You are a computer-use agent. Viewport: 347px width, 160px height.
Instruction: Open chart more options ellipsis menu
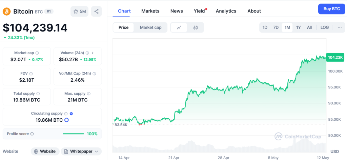pyautogui.click(x=340, y=27)
